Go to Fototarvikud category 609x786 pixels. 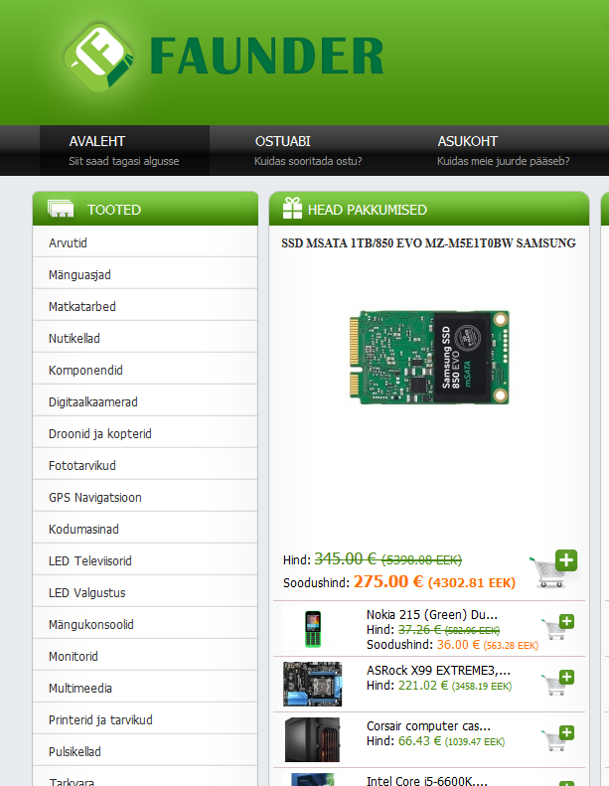[x=145, y=466]
